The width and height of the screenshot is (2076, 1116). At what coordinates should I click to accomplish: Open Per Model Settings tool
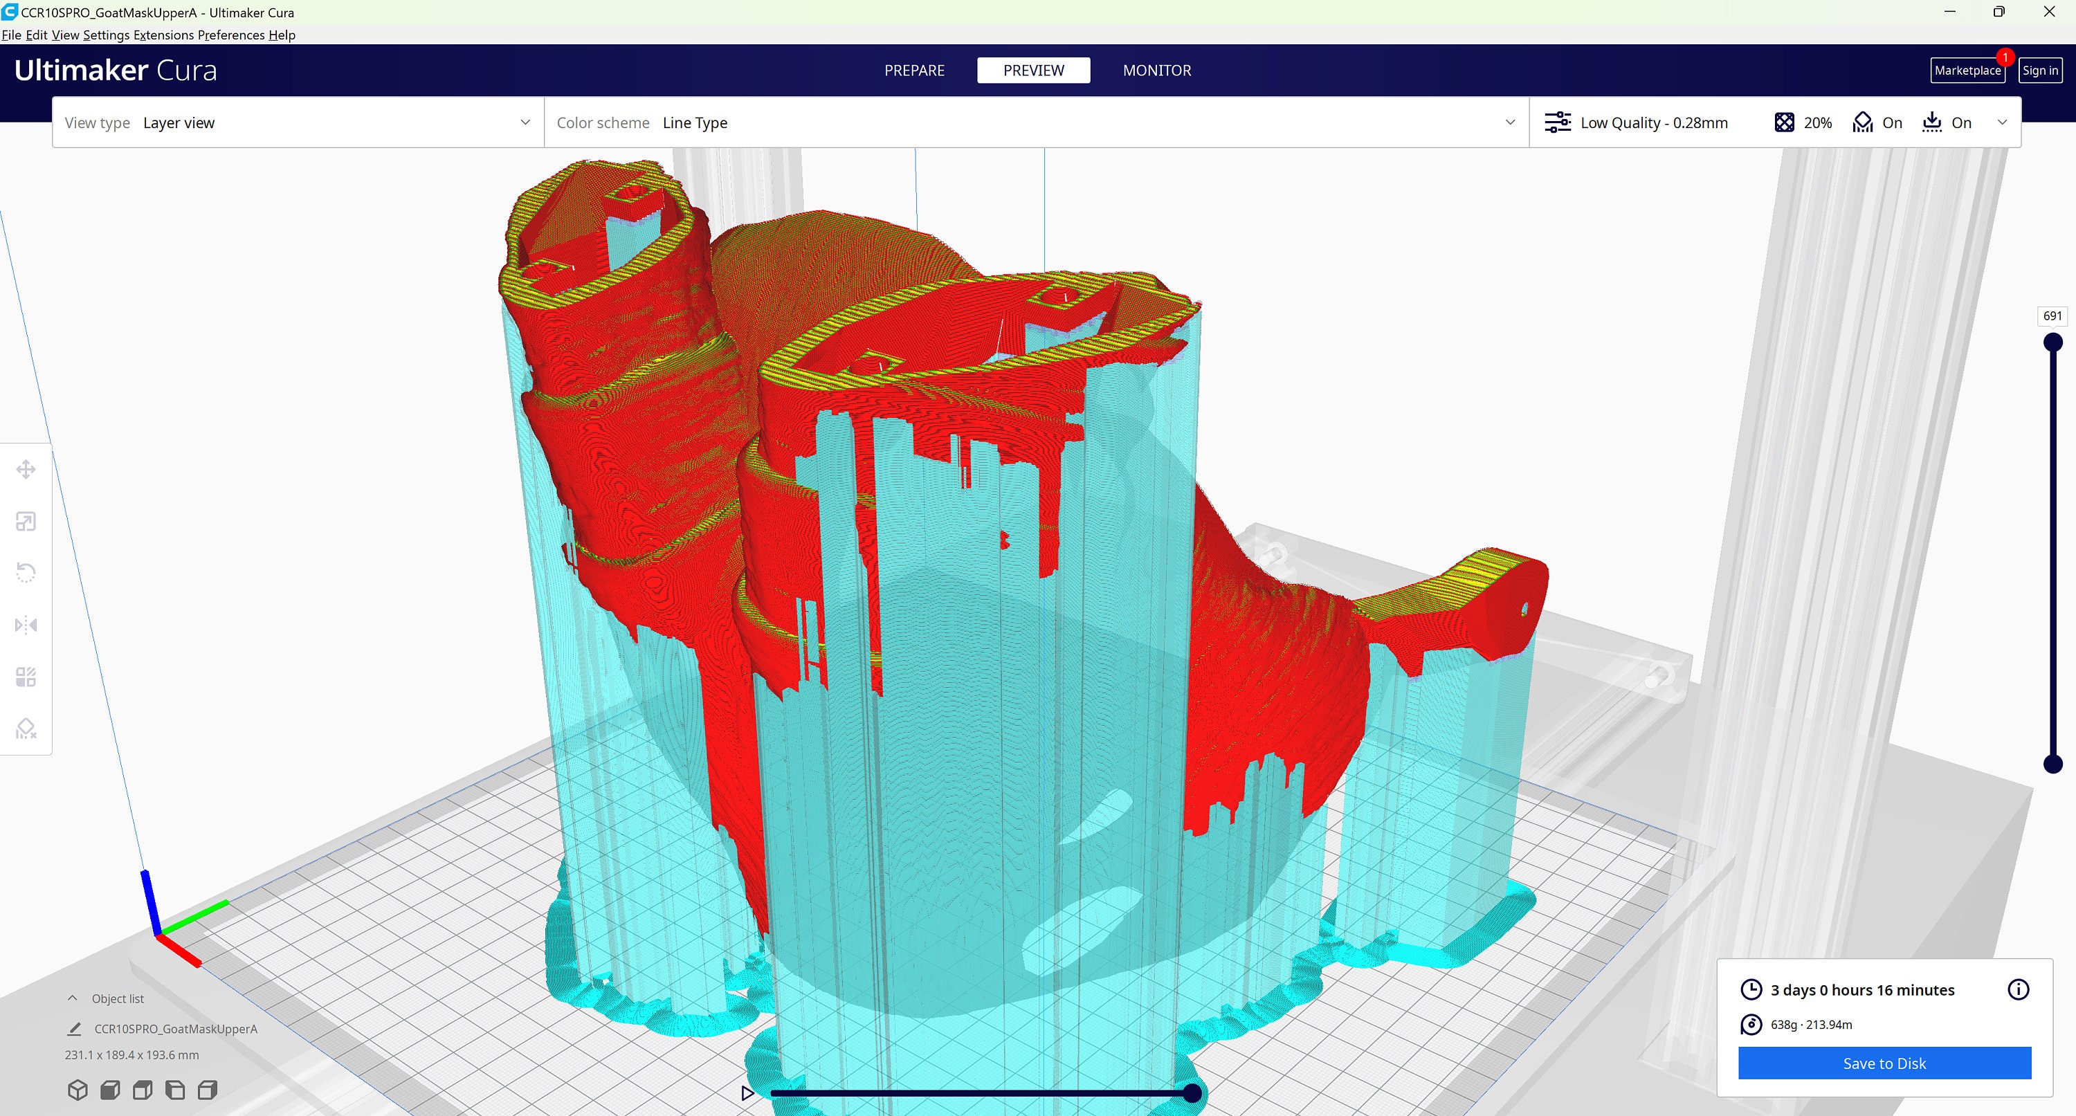pyautogui.click(x=26, y=677)
